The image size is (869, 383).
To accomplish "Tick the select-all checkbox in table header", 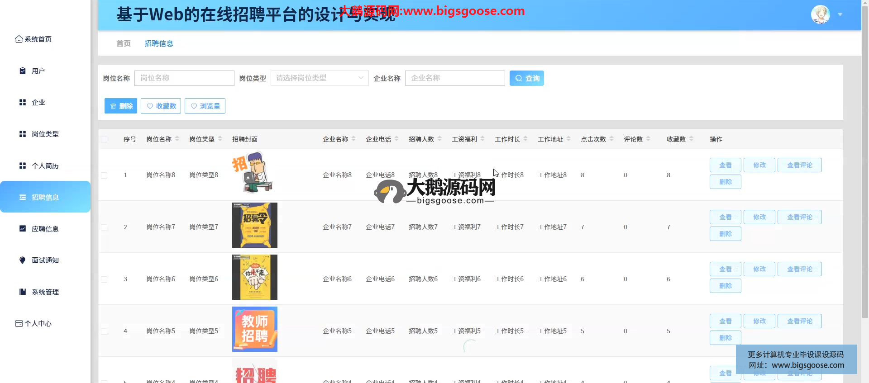I will pyautogui.click(x=104, y=139).
